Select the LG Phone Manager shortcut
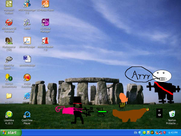181x136 pixels. coord(45,22)
